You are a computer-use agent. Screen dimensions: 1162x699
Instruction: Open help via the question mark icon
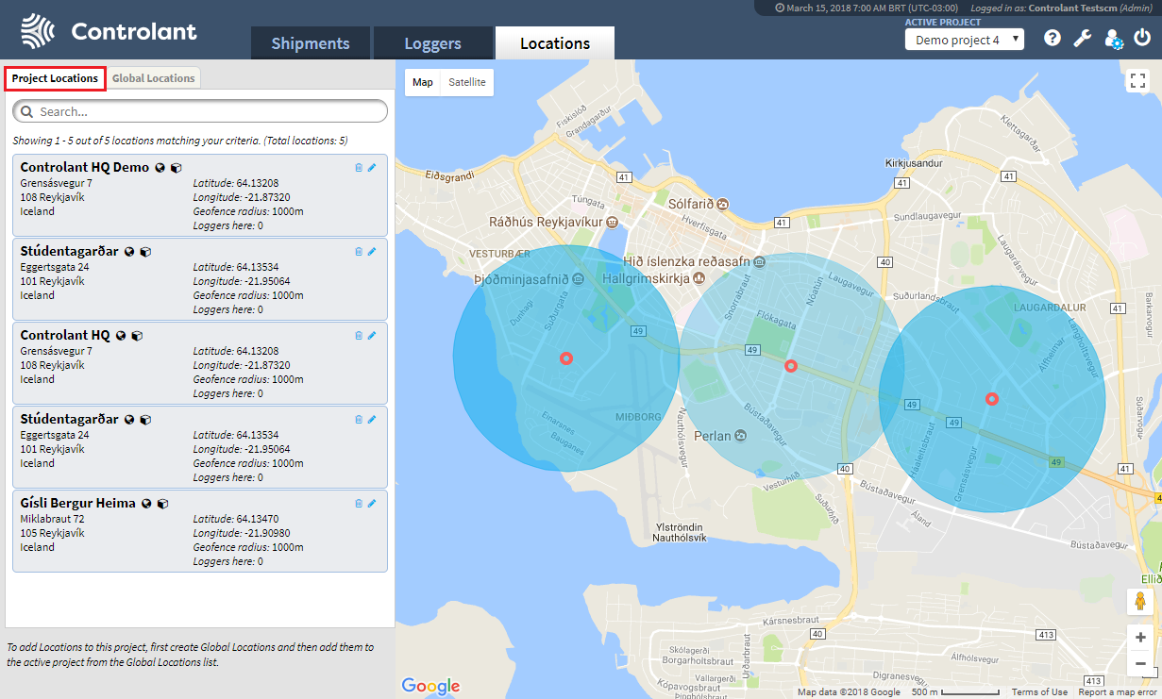click(1053, 39)
